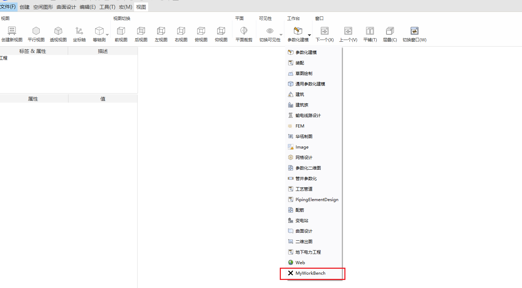Screen dimensions: 522x288
Task: Click the 平铺 tile windows icon
Action: click(x=370, y=31)
